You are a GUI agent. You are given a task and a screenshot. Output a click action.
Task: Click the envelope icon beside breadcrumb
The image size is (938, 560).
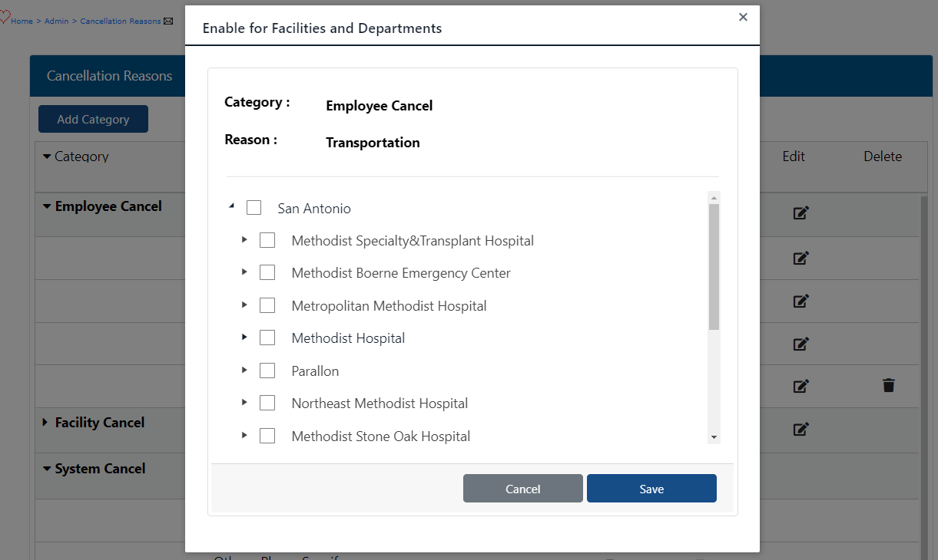(168, 21)
